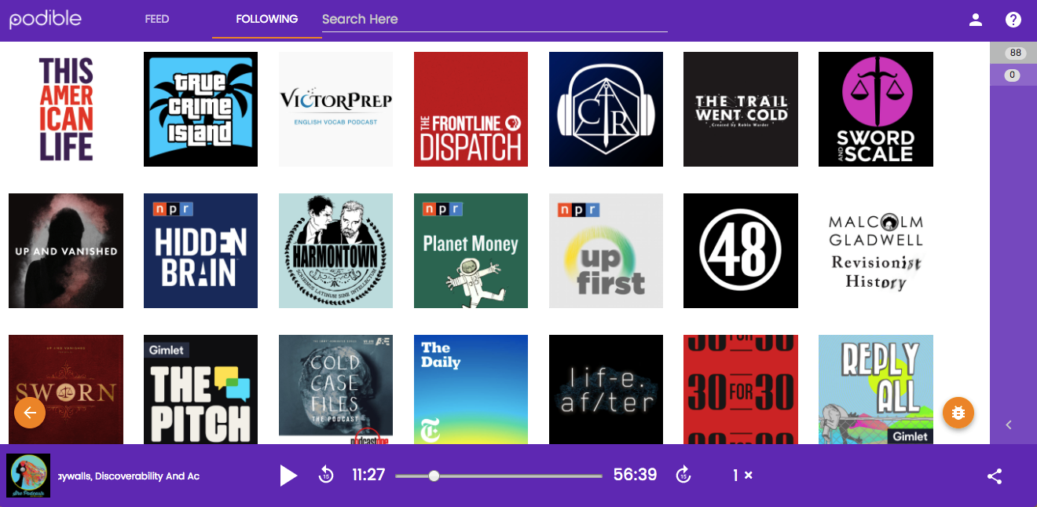
Task: Click the orange bug report button
Action: tap(958, 413)
